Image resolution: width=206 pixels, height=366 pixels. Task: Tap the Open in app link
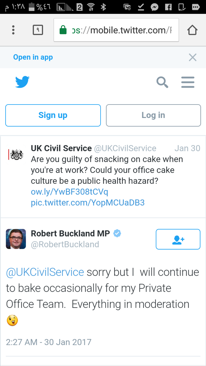point(33,57)
